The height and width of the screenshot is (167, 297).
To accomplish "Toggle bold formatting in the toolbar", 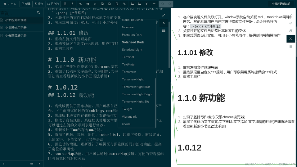I will (x=65, y=4).
